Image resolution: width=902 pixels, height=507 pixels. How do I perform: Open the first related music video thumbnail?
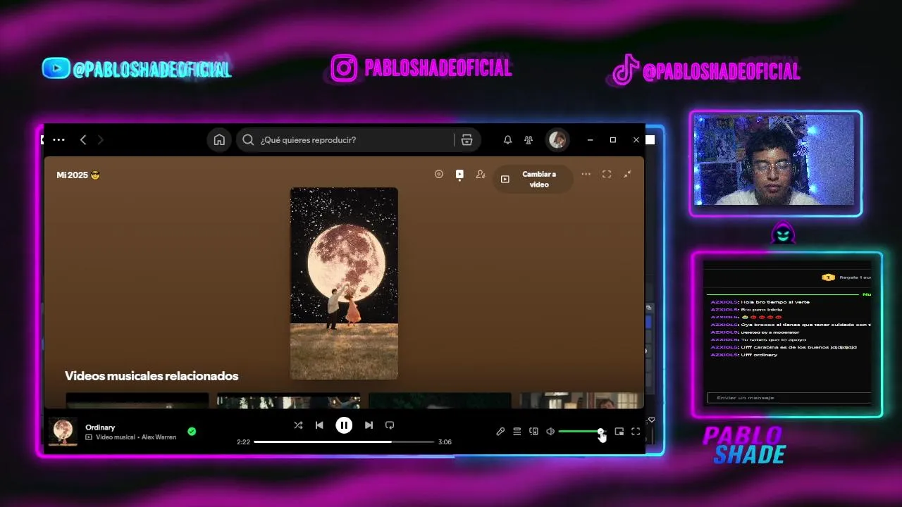(x=137, y=401)
